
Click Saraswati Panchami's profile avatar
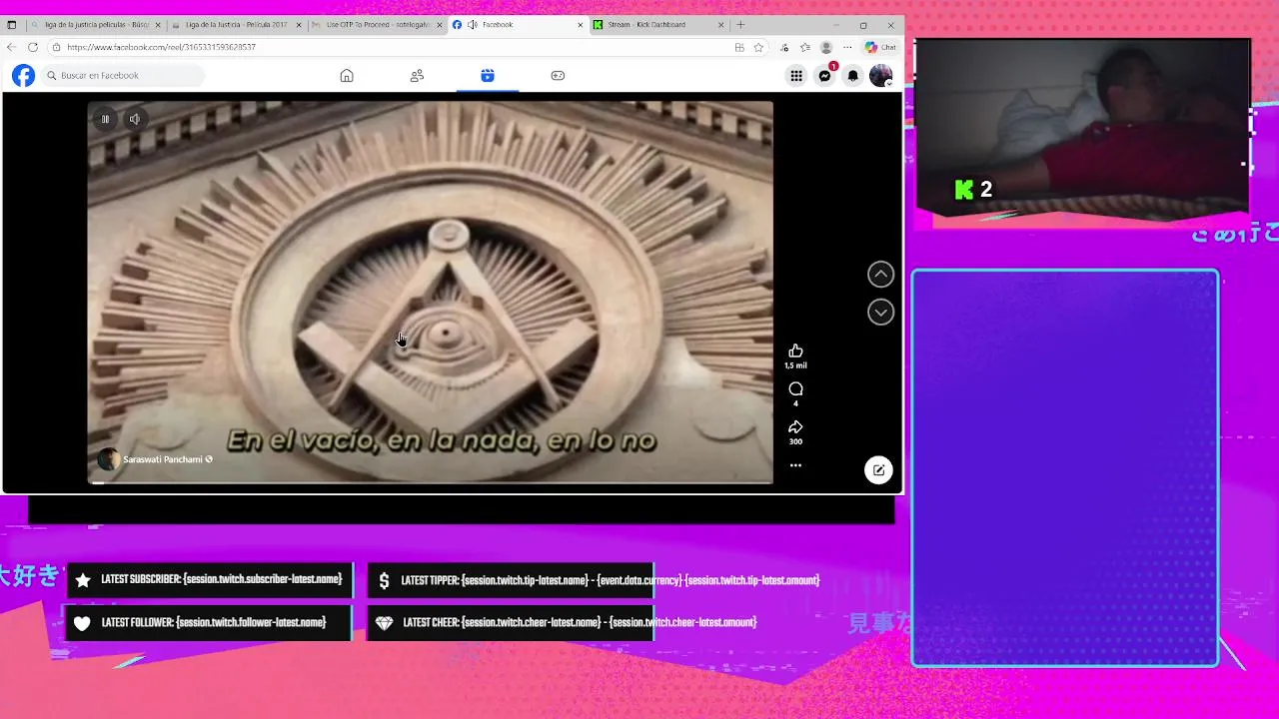pos(108,459)
